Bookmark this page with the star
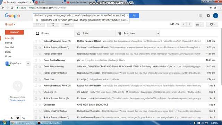222x125 pixels. pos(215,8)
